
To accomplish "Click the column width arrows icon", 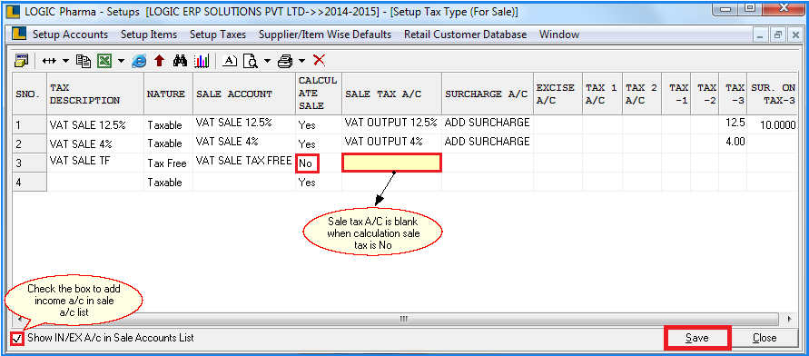I will click(x=49, y=61).
